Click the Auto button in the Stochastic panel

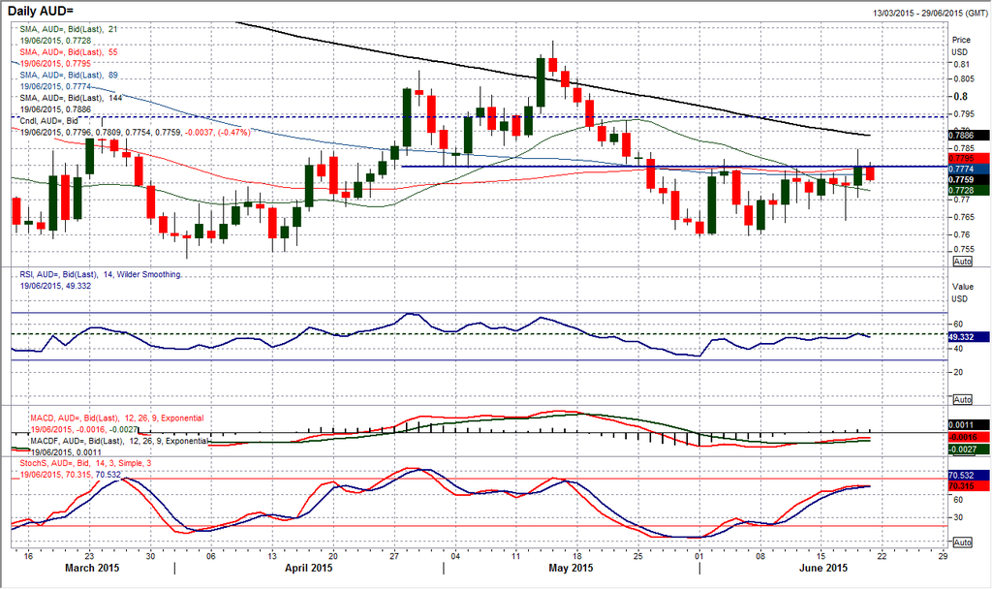[x=962, y=542]
